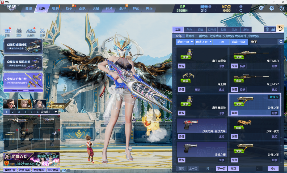Click the power exit icon
This screenshot has width=287, height=173.
pos(282,8)
